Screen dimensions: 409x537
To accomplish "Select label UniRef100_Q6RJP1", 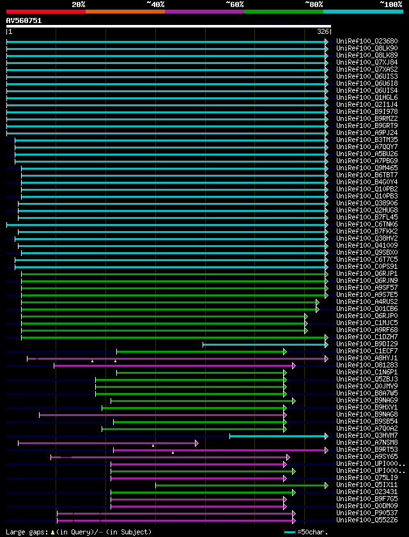I will (x=367, y=274).
